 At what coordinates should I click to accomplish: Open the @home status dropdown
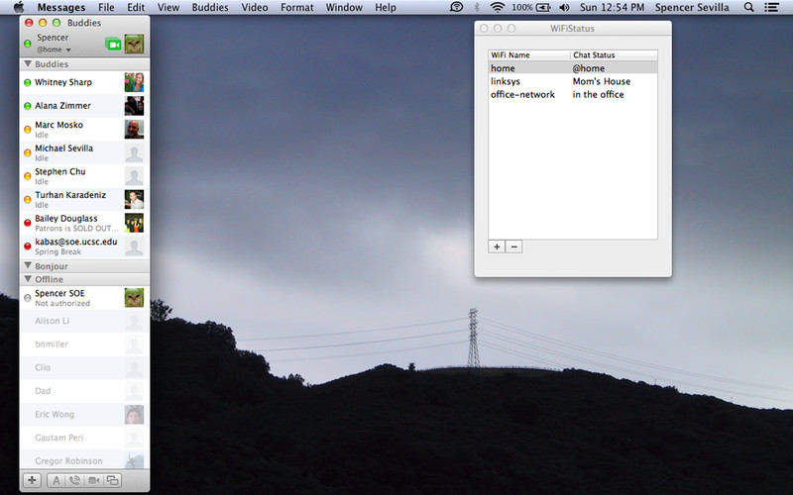coord(54,49)
